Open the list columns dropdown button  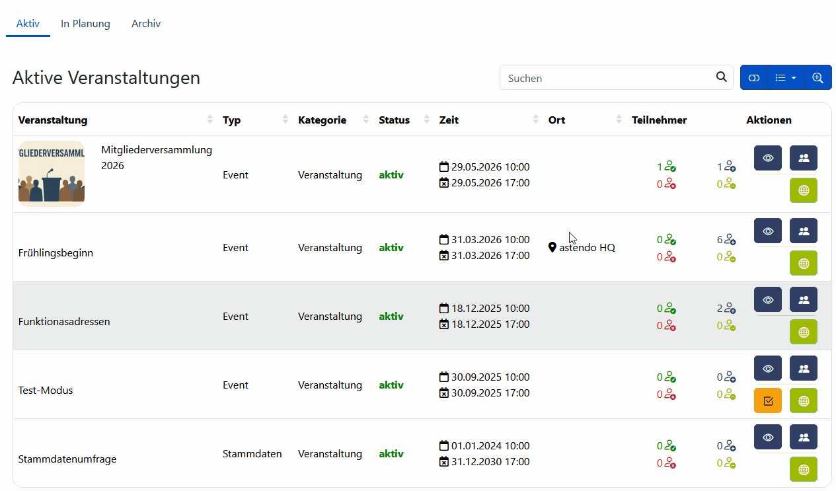point(786,77)
